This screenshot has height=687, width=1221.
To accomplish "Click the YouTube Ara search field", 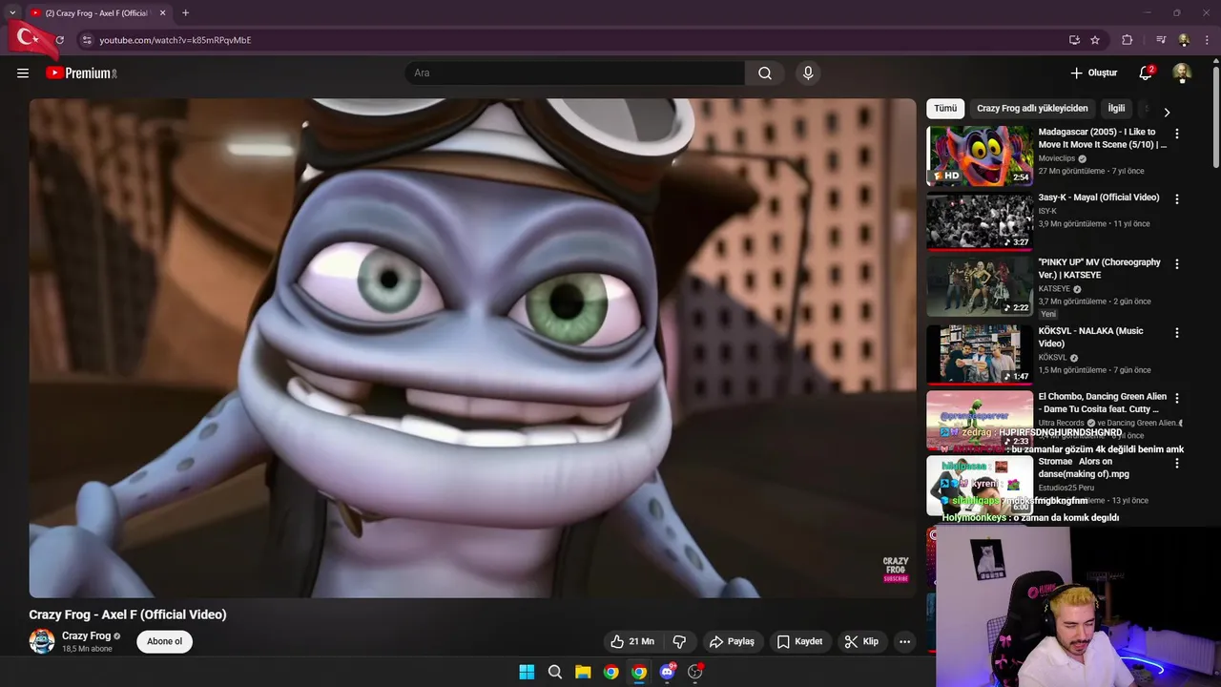I will coord(575,73).
